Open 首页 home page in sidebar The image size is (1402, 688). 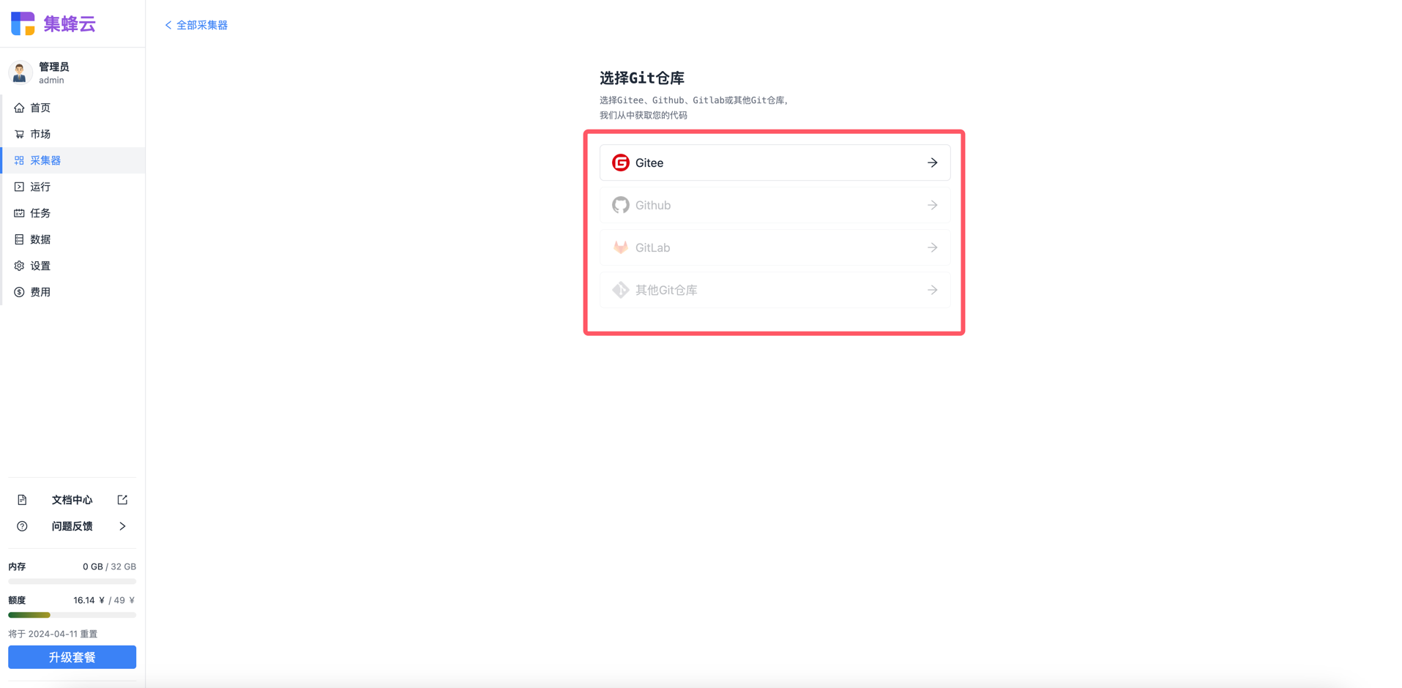click(x=72, y=108)
